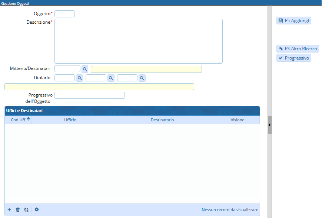Click the Progressivo button
This screenshot has height=219, width=322.
293,58
